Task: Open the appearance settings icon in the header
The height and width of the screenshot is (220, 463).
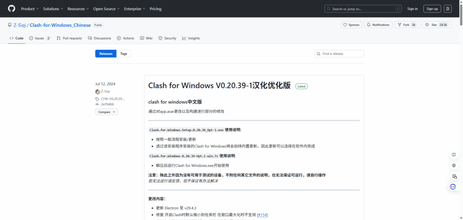Action: (448, 9)
